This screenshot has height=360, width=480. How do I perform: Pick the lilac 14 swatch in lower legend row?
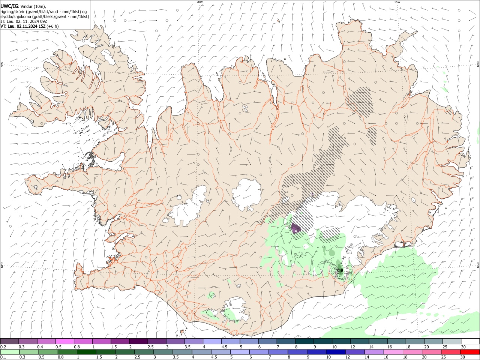[374, 352]
